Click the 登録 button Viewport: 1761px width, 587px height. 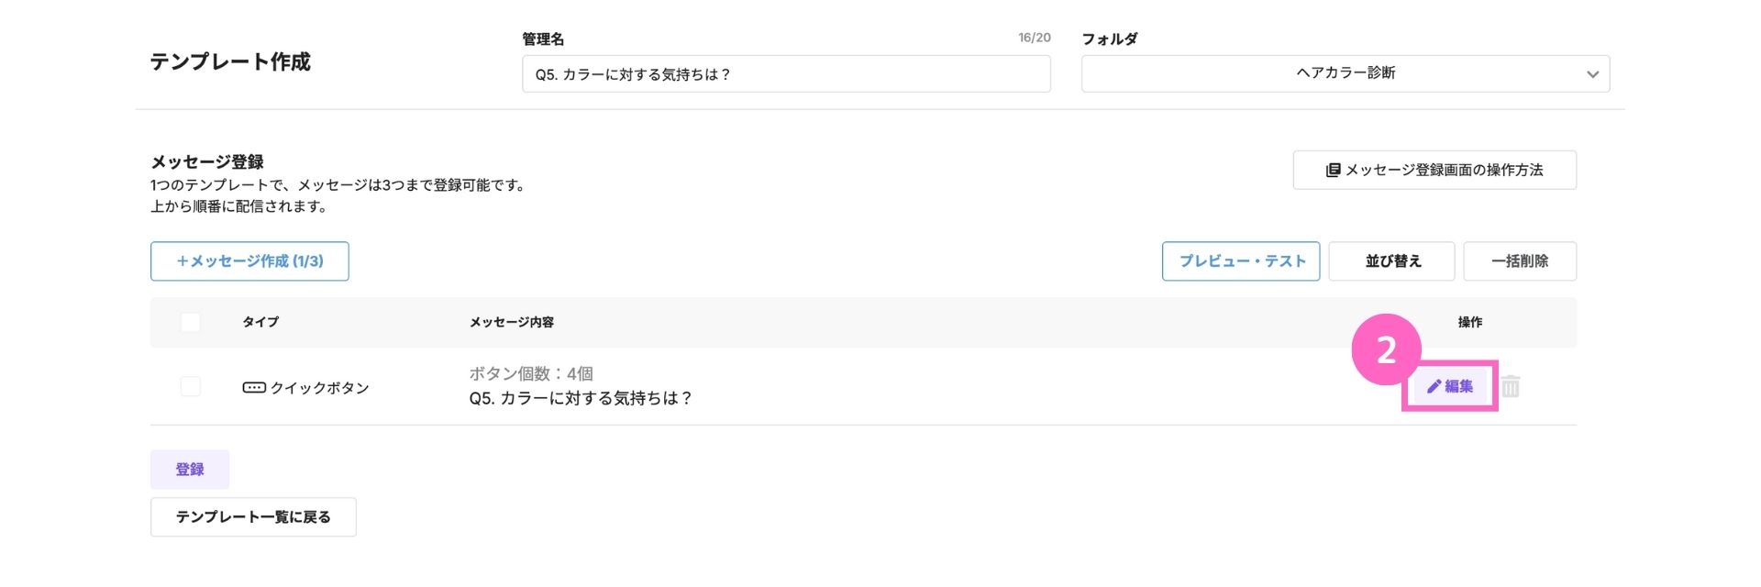tap(190, 470)
